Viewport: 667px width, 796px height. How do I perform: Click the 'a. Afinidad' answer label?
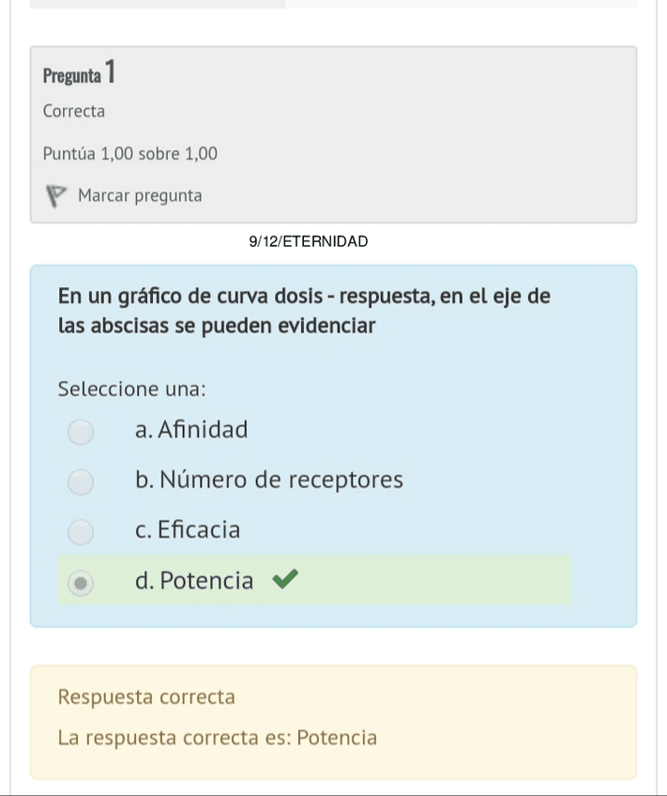[x=191, y=431]
